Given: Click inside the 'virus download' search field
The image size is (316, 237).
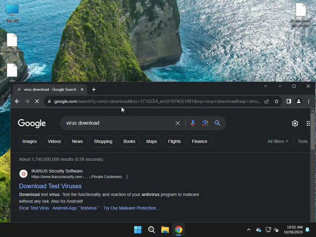Looking at the screenshot, I should pyautogui.click(x=119, y=123).
